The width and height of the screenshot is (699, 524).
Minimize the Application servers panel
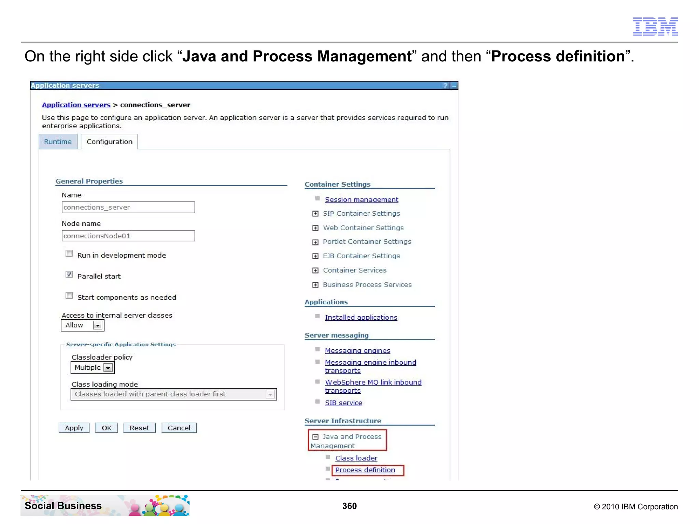[454, 86]
